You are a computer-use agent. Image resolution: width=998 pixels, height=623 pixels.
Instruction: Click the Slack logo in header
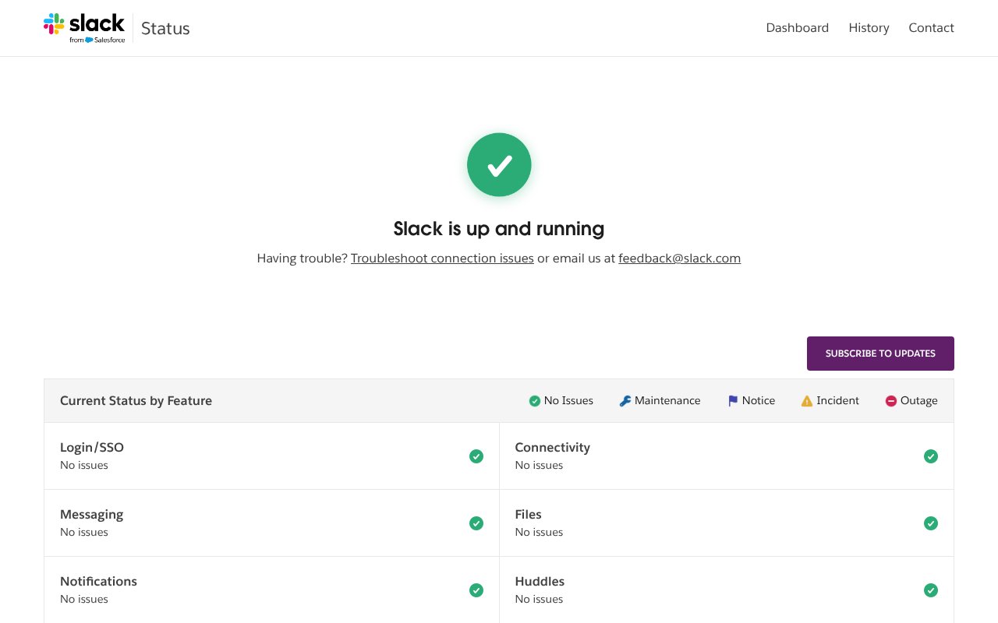tap(84, 27)
